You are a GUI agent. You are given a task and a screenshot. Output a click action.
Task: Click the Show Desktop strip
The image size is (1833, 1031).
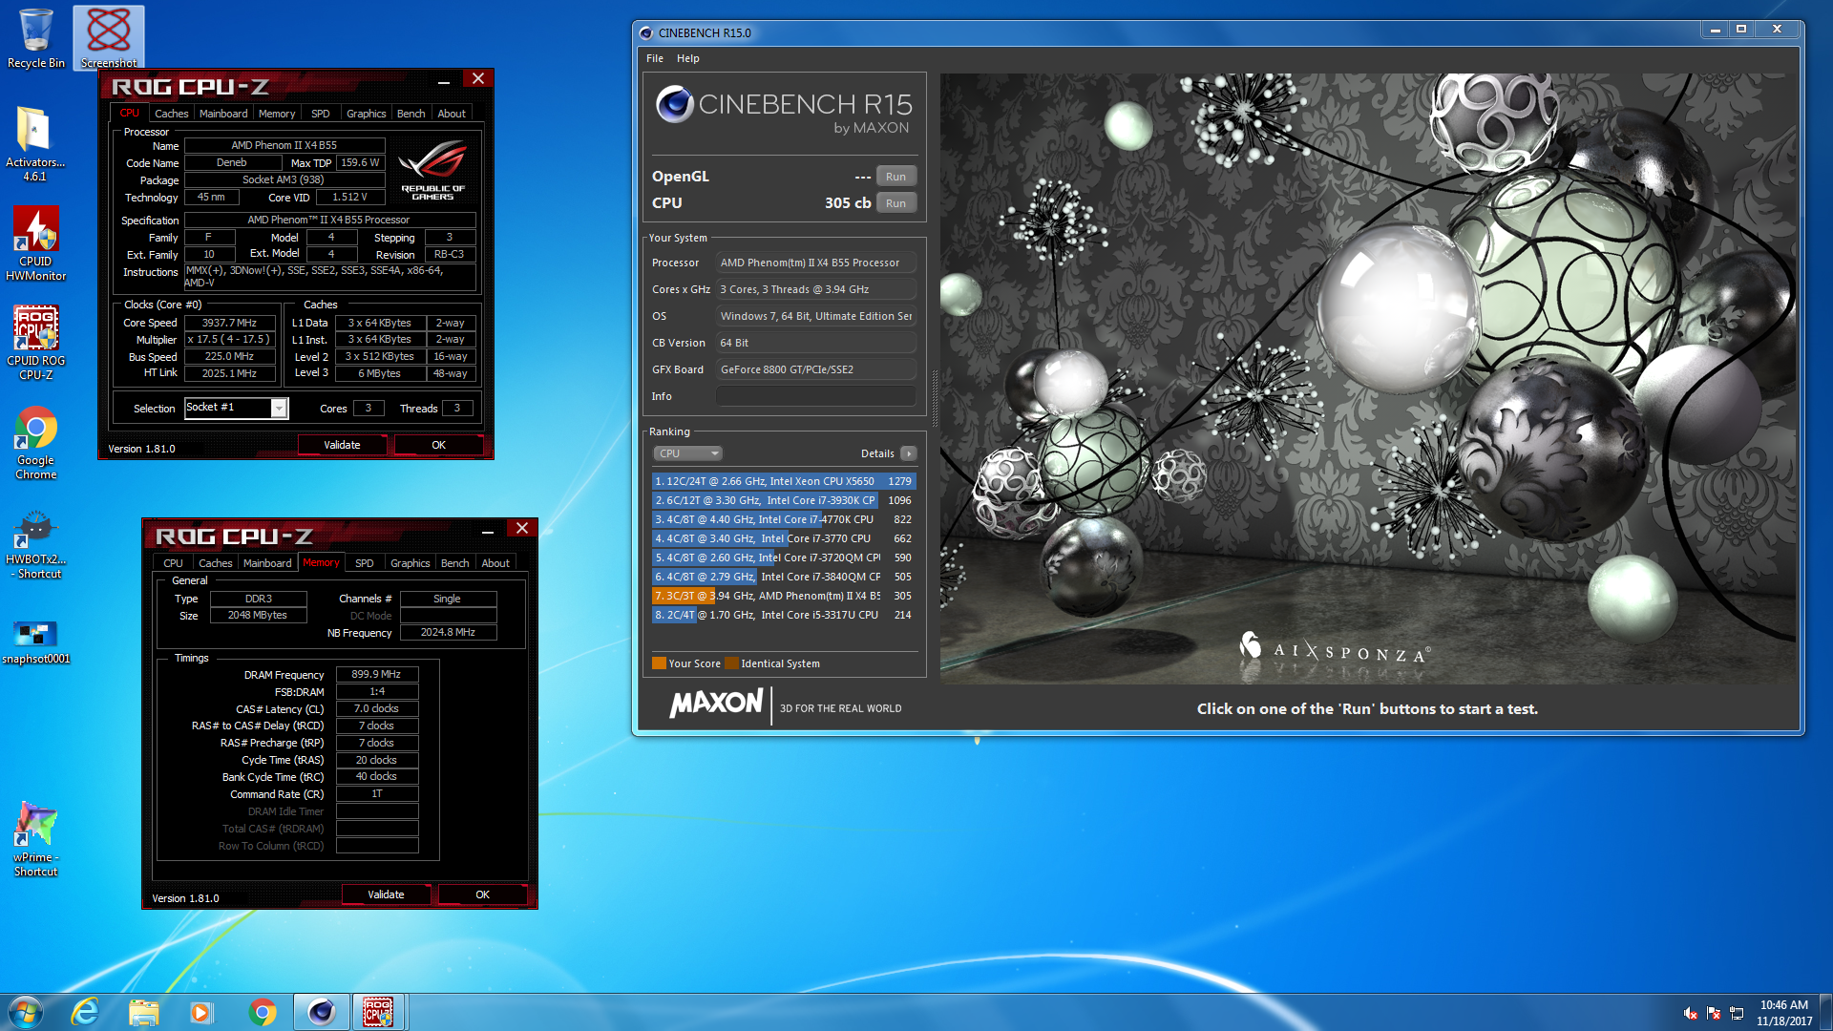point(1825,1012)
